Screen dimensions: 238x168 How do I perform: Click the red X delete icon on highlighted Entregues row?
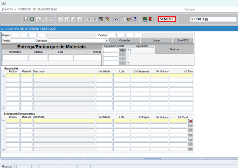[190, 121]
